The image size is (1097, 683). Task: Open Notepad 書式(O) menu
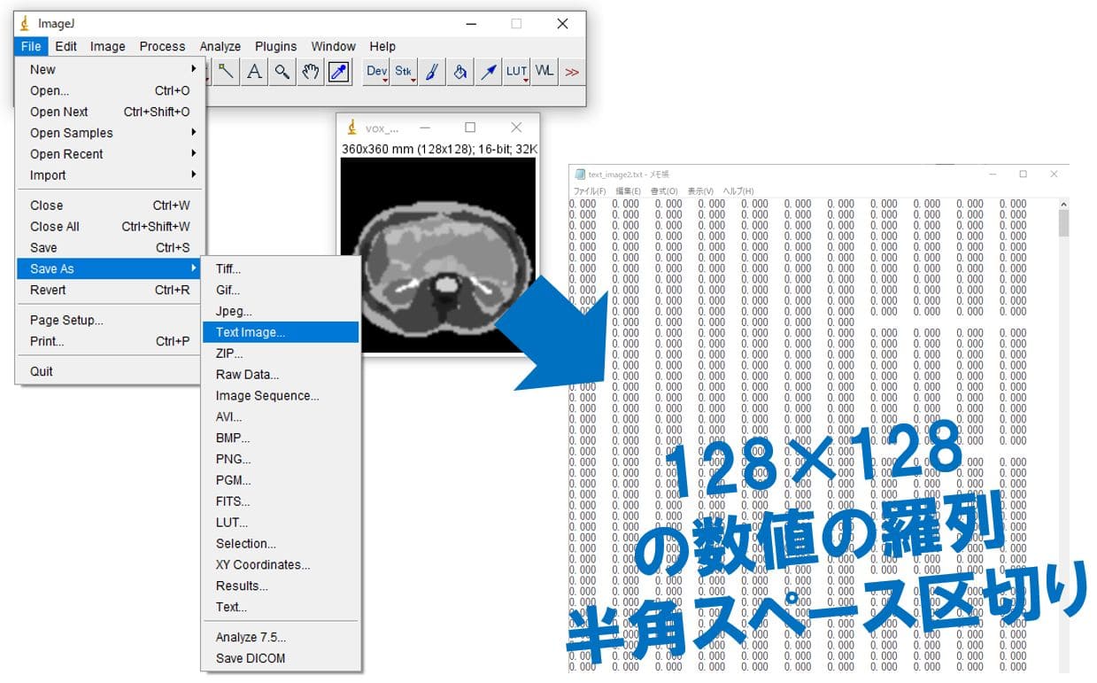coord(664,191)
